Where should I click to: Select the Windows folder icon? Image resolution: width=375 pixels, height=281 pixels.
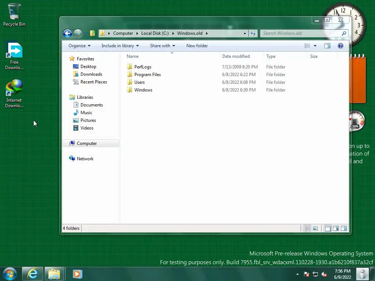coord(130,90)
